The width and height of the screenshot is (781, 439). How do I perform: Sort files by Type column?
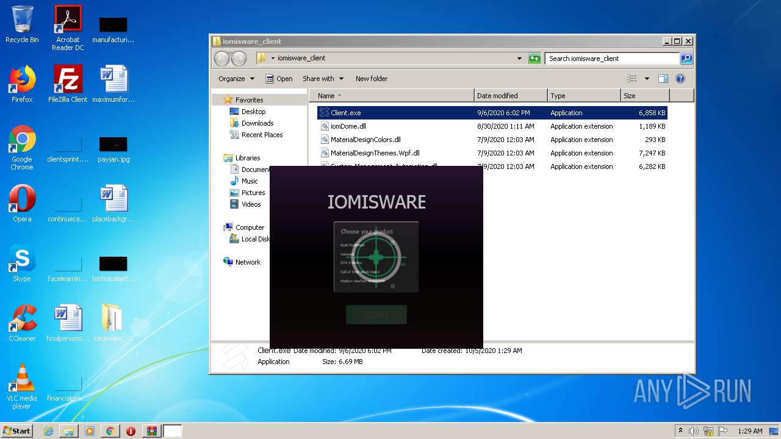pos(584,96)
